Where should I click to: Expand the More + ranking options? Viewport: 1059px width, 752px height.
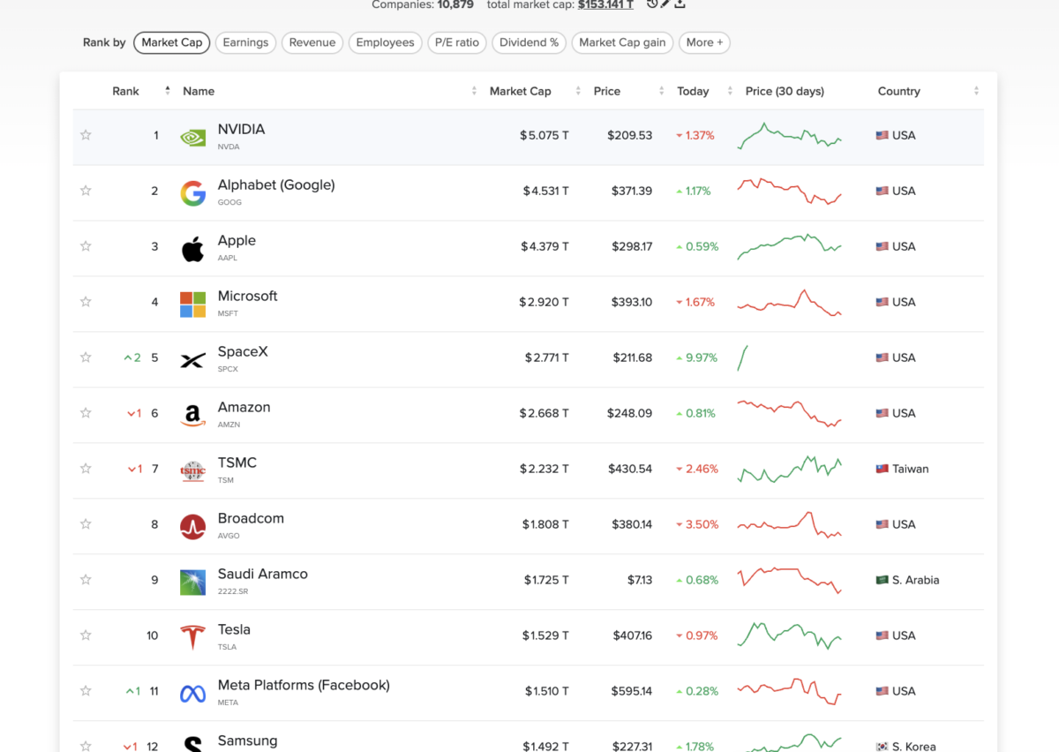click(704, 42)
